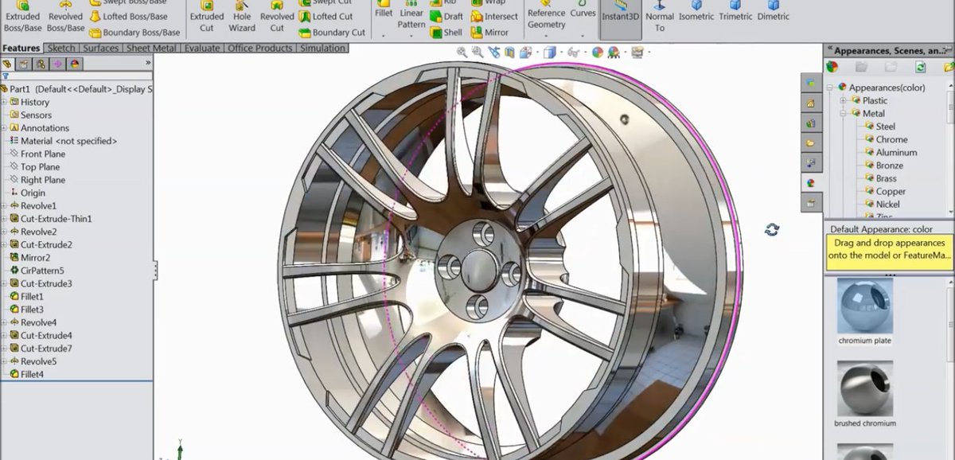
Task: Toggle Hide/Show Items glasses icon
Action: point(571,53)
